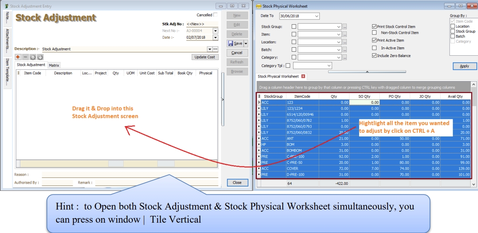Uncheck Include Zero Balance
Screen dimensions: 478x233
coord(374,56)
